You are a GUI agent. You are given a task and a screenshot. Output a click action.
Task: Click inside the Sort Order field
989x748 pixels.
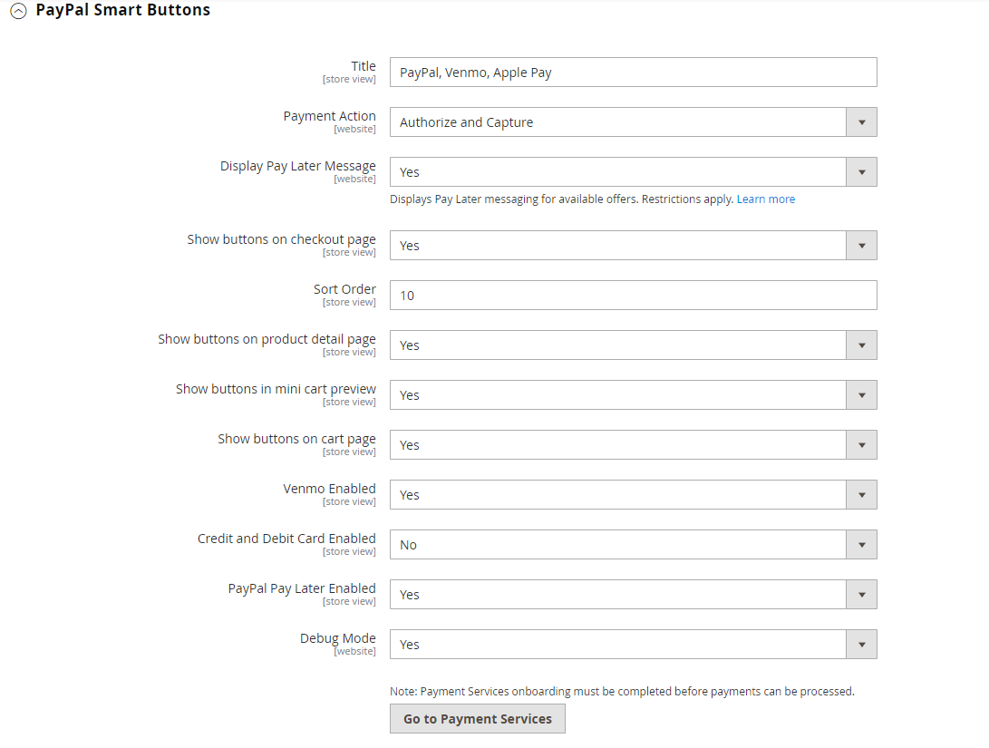632,295
